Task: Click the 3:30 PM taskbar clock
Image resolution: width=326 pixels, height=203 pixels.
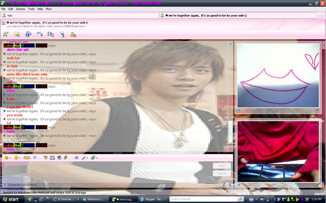Action: coord(316,199)
